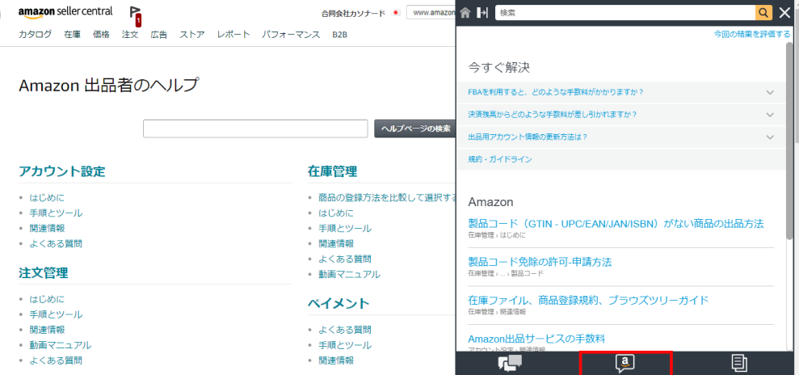Click 今回の結果を評価する link

(752, 34)
